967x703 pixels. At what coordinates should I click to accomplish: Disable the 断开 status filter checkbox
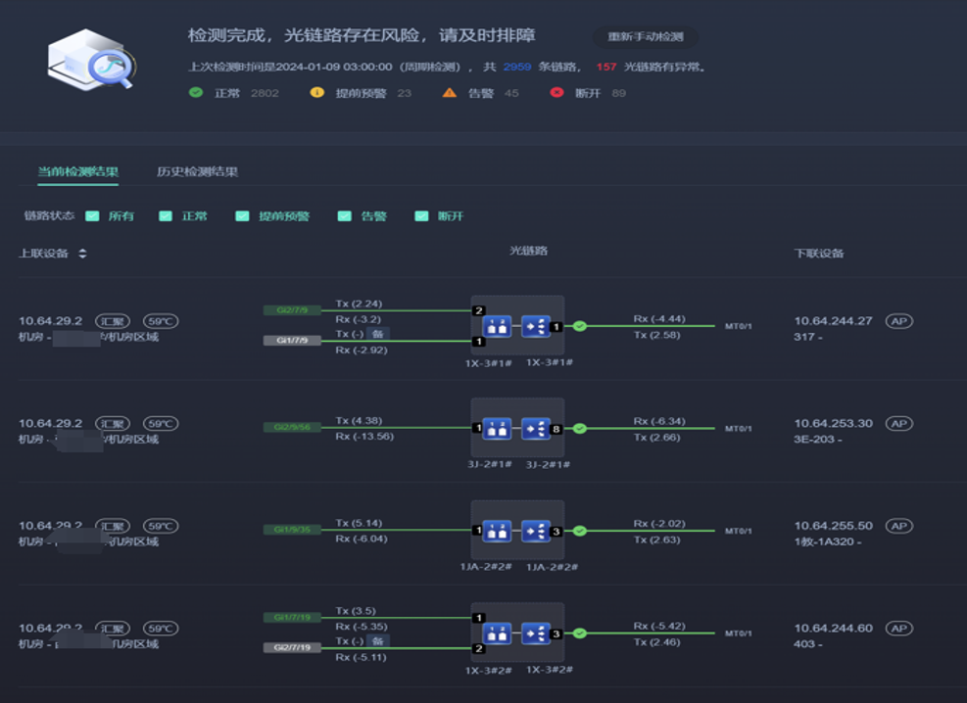pos(421,215)
